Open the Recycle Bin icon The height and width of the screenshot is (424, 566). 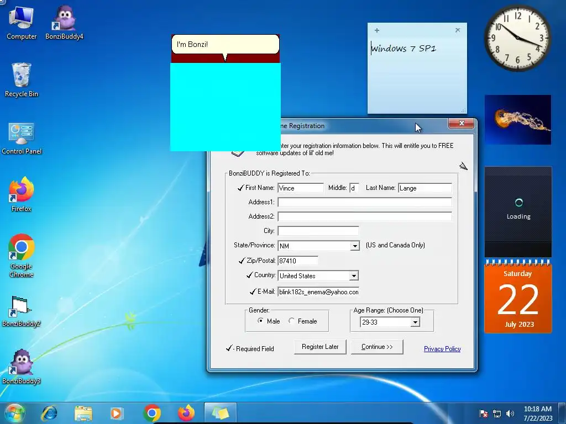click(22, 80)
